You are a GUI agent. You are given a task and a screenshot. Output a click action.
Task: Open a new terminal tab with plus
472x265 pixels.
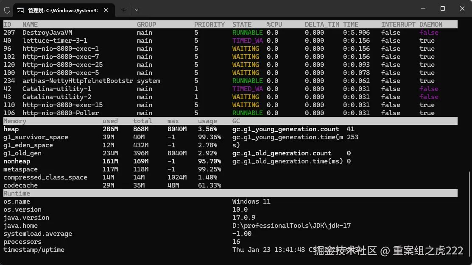[124, 10]
